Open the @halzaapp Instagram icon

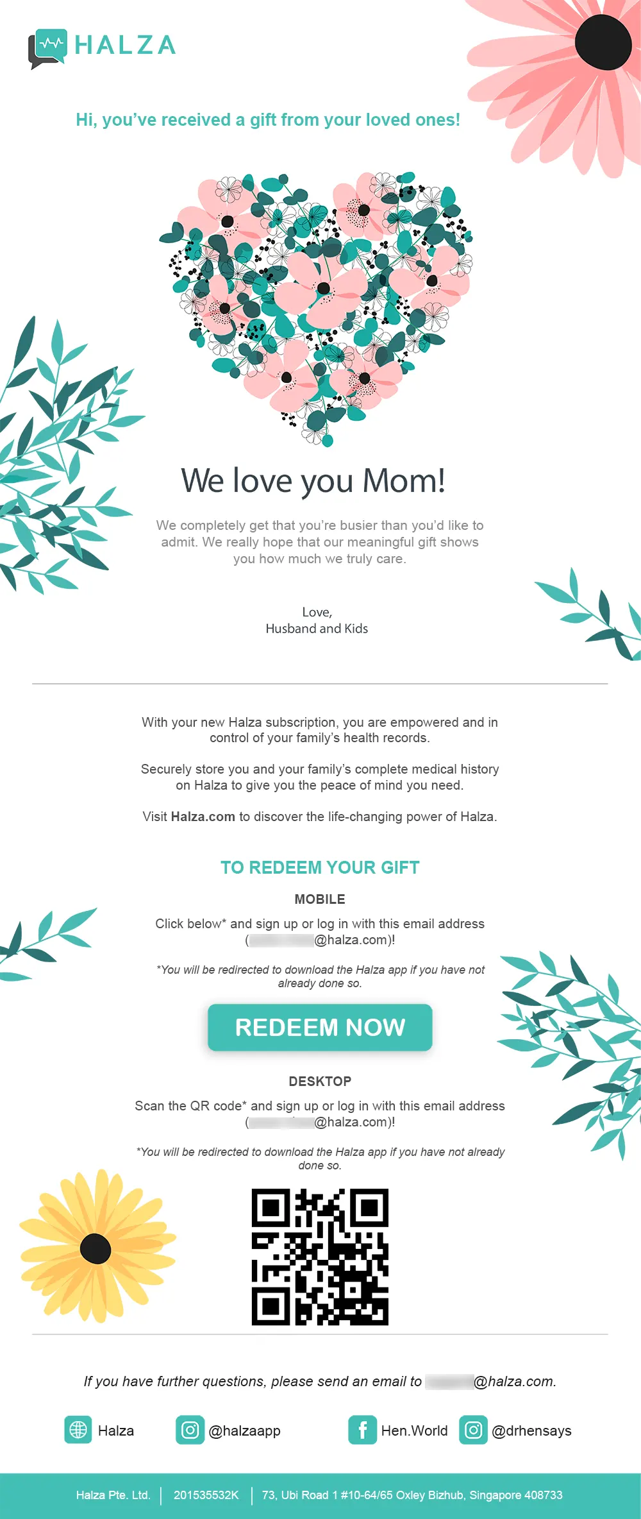[190, 1430]
